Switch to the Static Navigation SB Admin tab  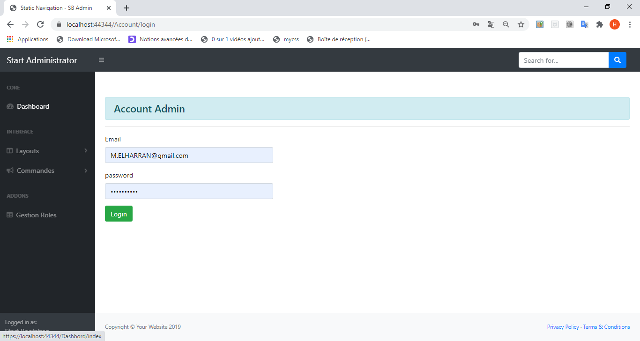[56, 7]
